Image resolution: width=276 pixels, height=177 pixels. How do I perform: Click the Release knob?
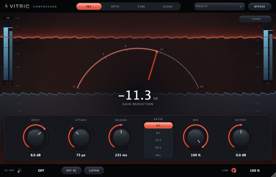point(121,137)
